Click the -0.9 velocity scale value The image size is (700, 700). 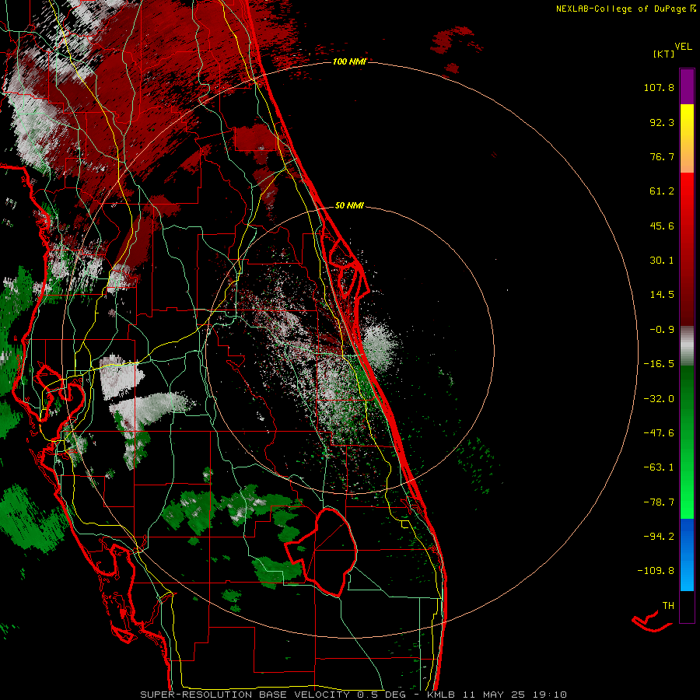coord(662,330)
